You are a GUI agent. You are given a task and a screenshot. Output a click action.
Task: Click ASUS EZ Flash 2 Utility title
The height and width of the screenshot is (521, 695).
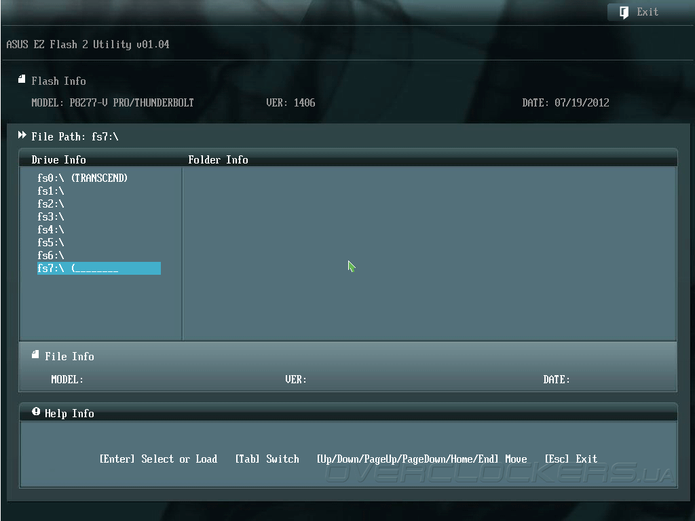click(88, 44)
